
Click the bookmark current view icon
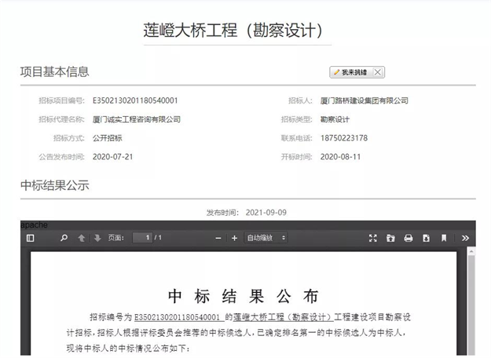(444, 238)
